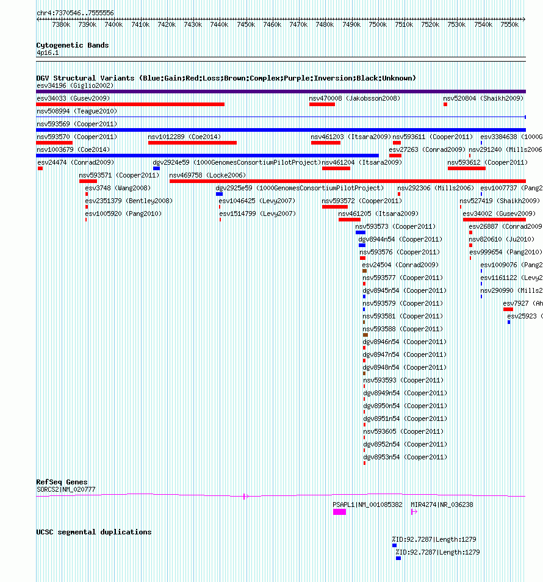Click the dgv8945n54 (Cooper2011) label
The width and height of the screenshot is (543, 582).
405,290
